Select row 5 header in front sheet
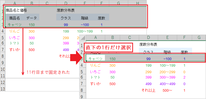The image size is (206, 99). pyautogui.click(x=83, y=72)
